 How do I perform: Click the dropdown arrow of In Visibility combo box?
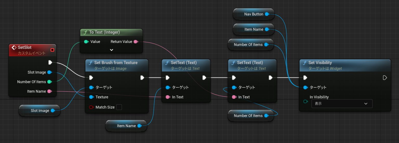click(366, 104)
